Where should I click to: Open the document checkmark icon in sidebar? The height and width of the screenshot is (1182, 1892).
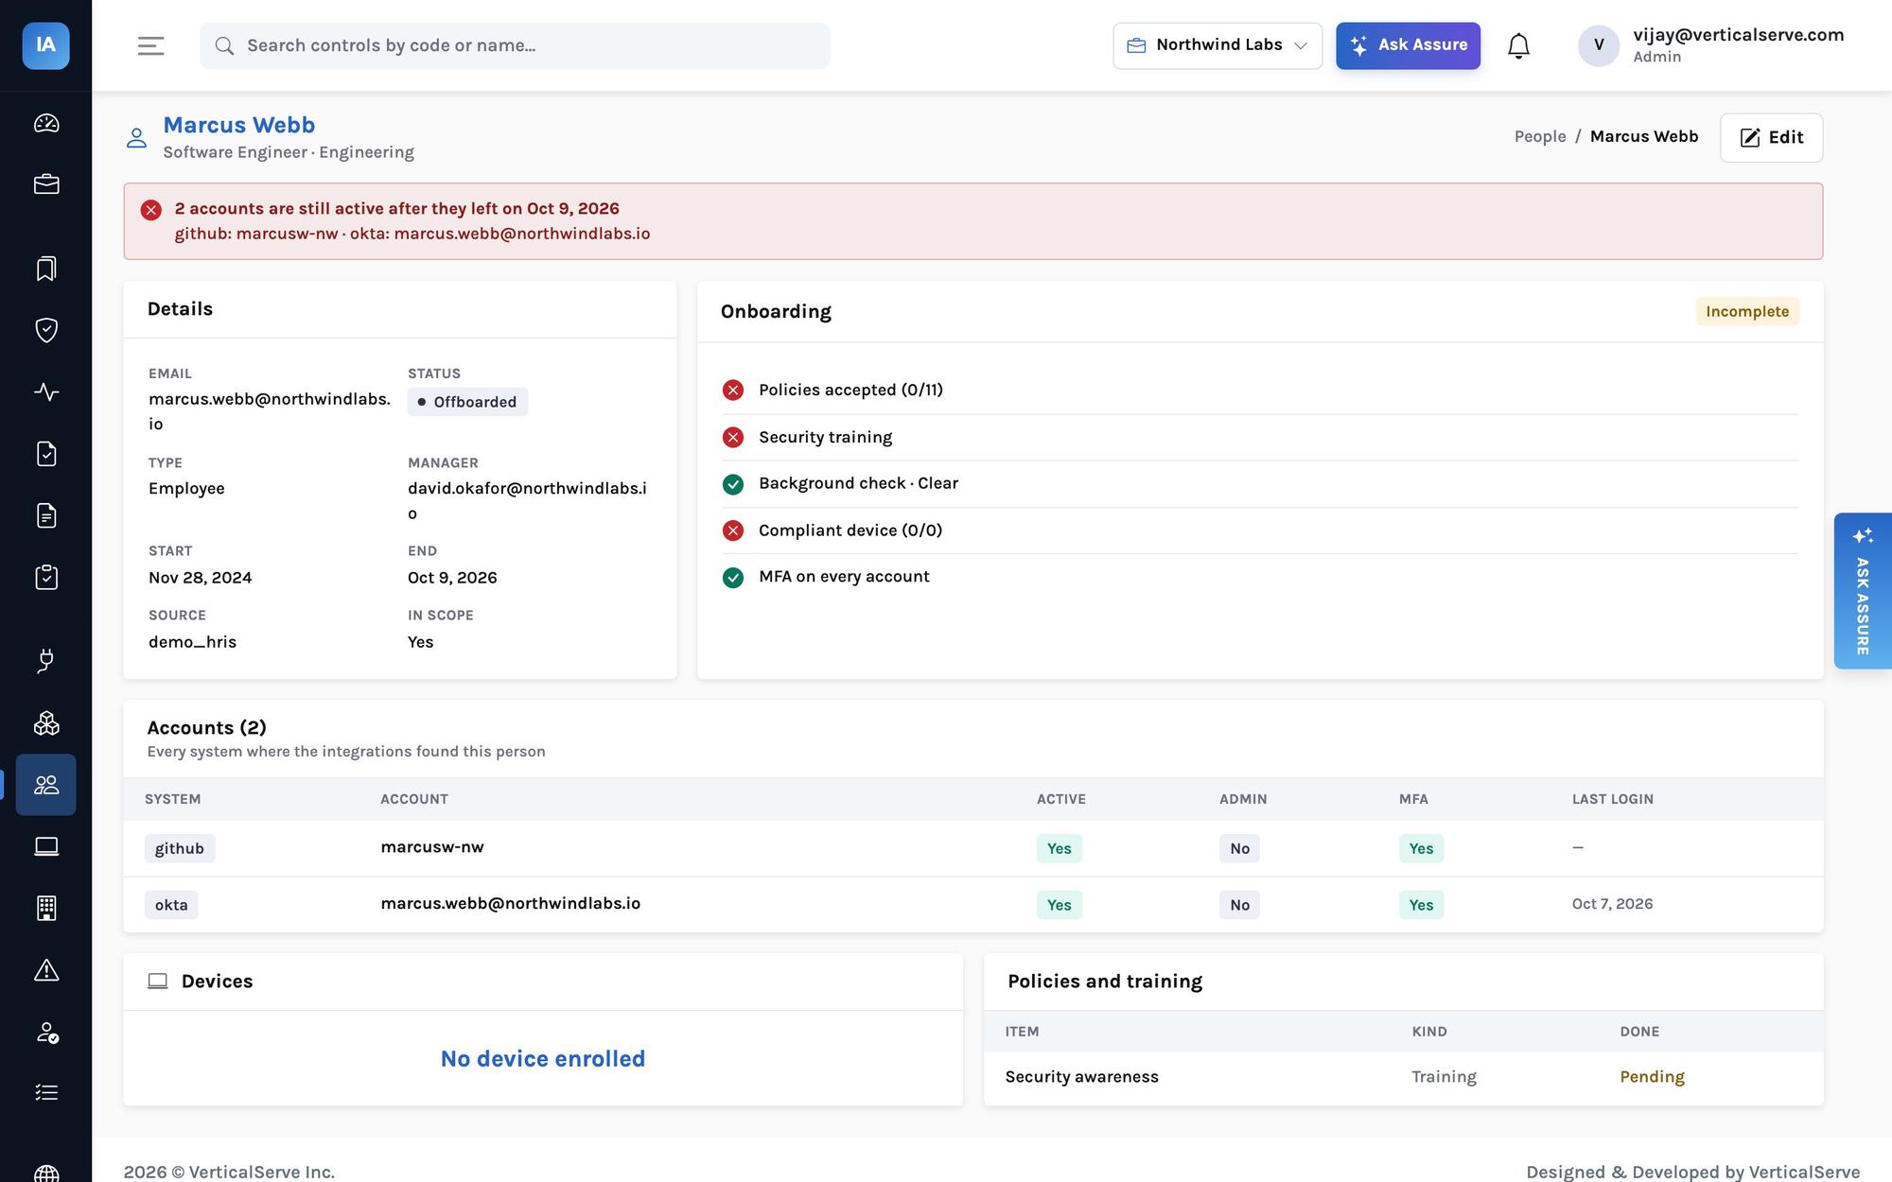(46, 454)
